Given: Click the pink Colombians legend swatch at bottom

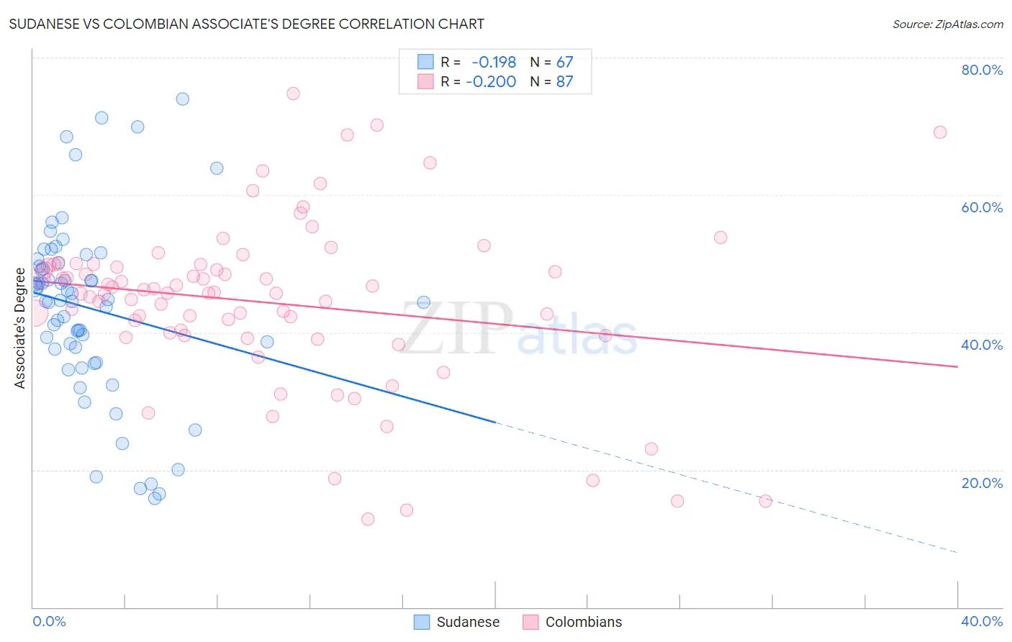Looking at the screenshot, I should tap(530, 622).
